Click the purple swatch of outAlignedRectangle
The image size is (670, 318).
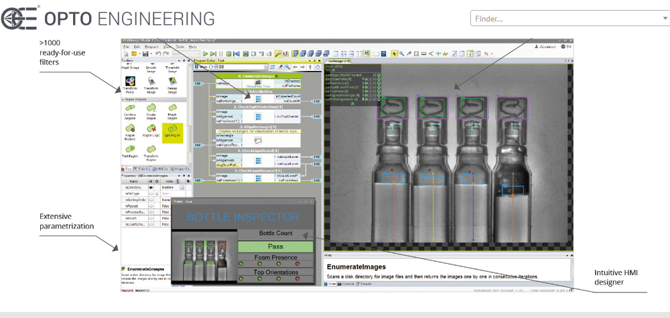point(363,95)
